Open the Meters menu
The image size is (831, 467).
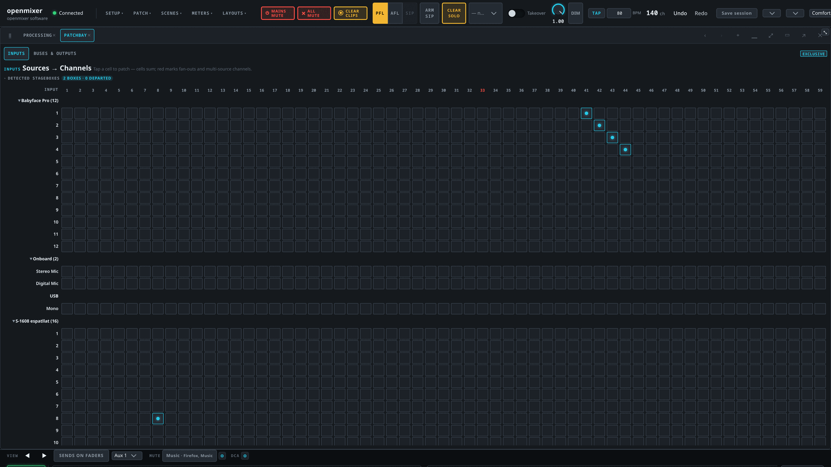click(x=202, y=13)
